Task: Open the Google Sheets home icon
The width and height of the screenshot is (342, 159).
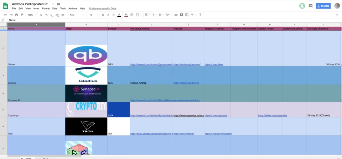Action: [x=5, y=6]
